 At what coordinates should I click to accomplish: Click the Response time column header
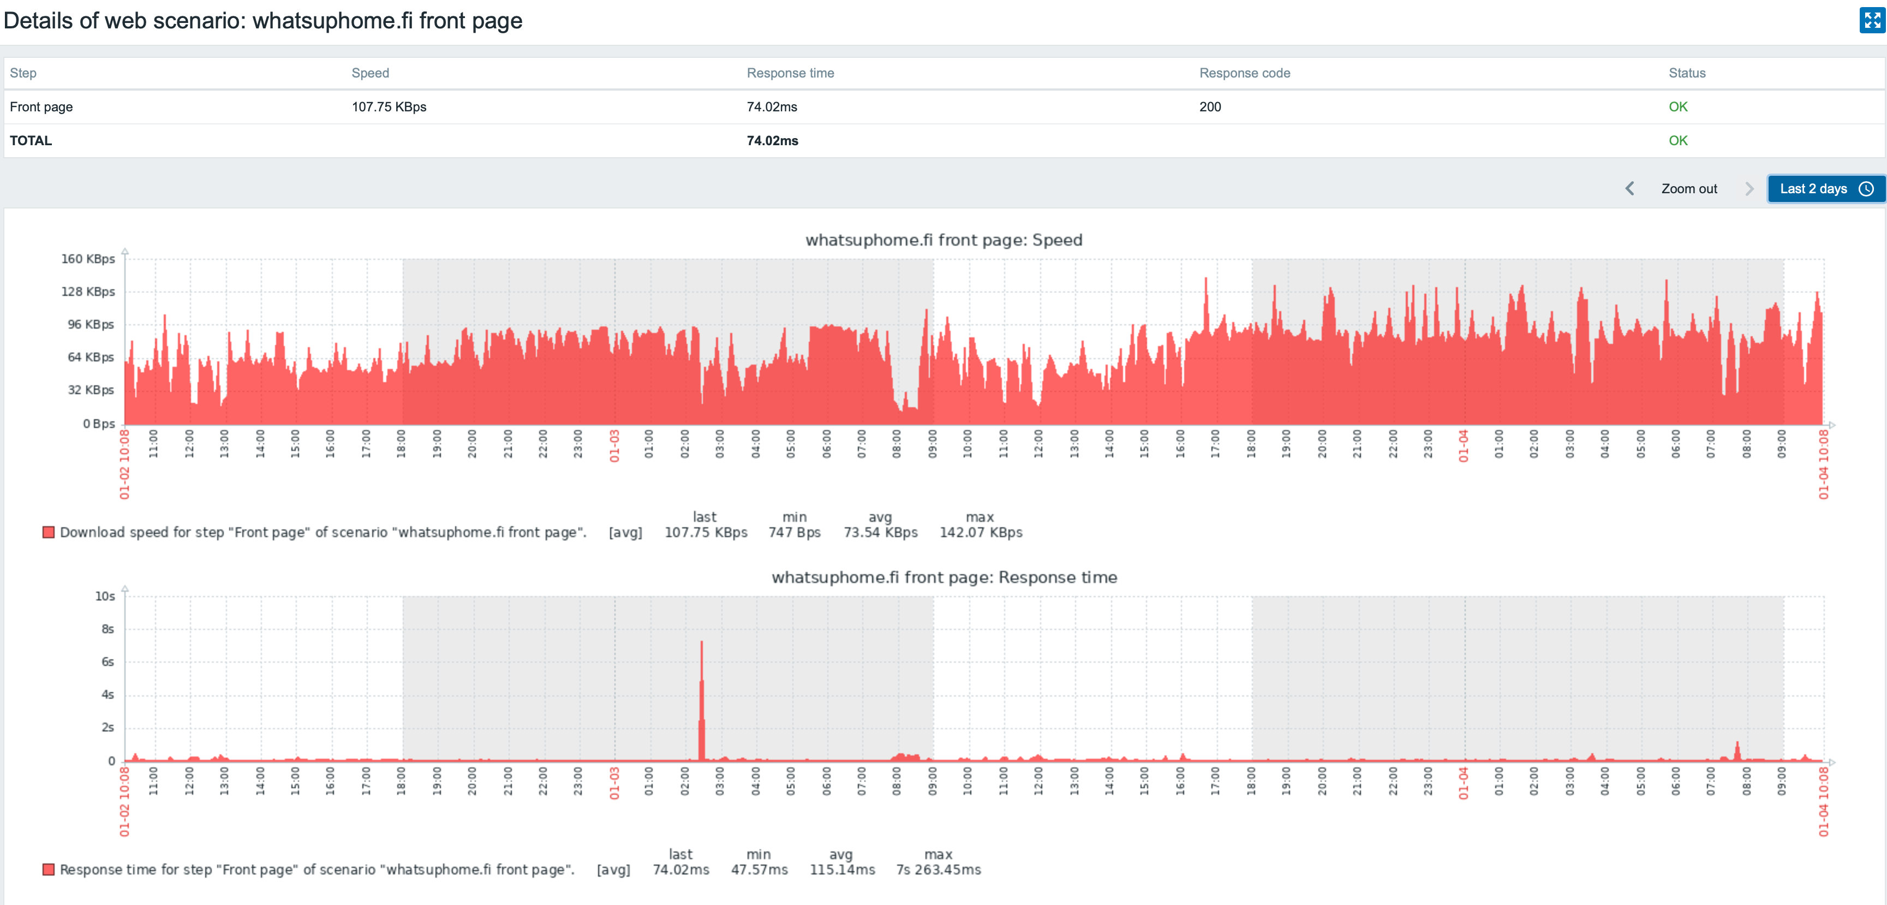pos(790,73)
